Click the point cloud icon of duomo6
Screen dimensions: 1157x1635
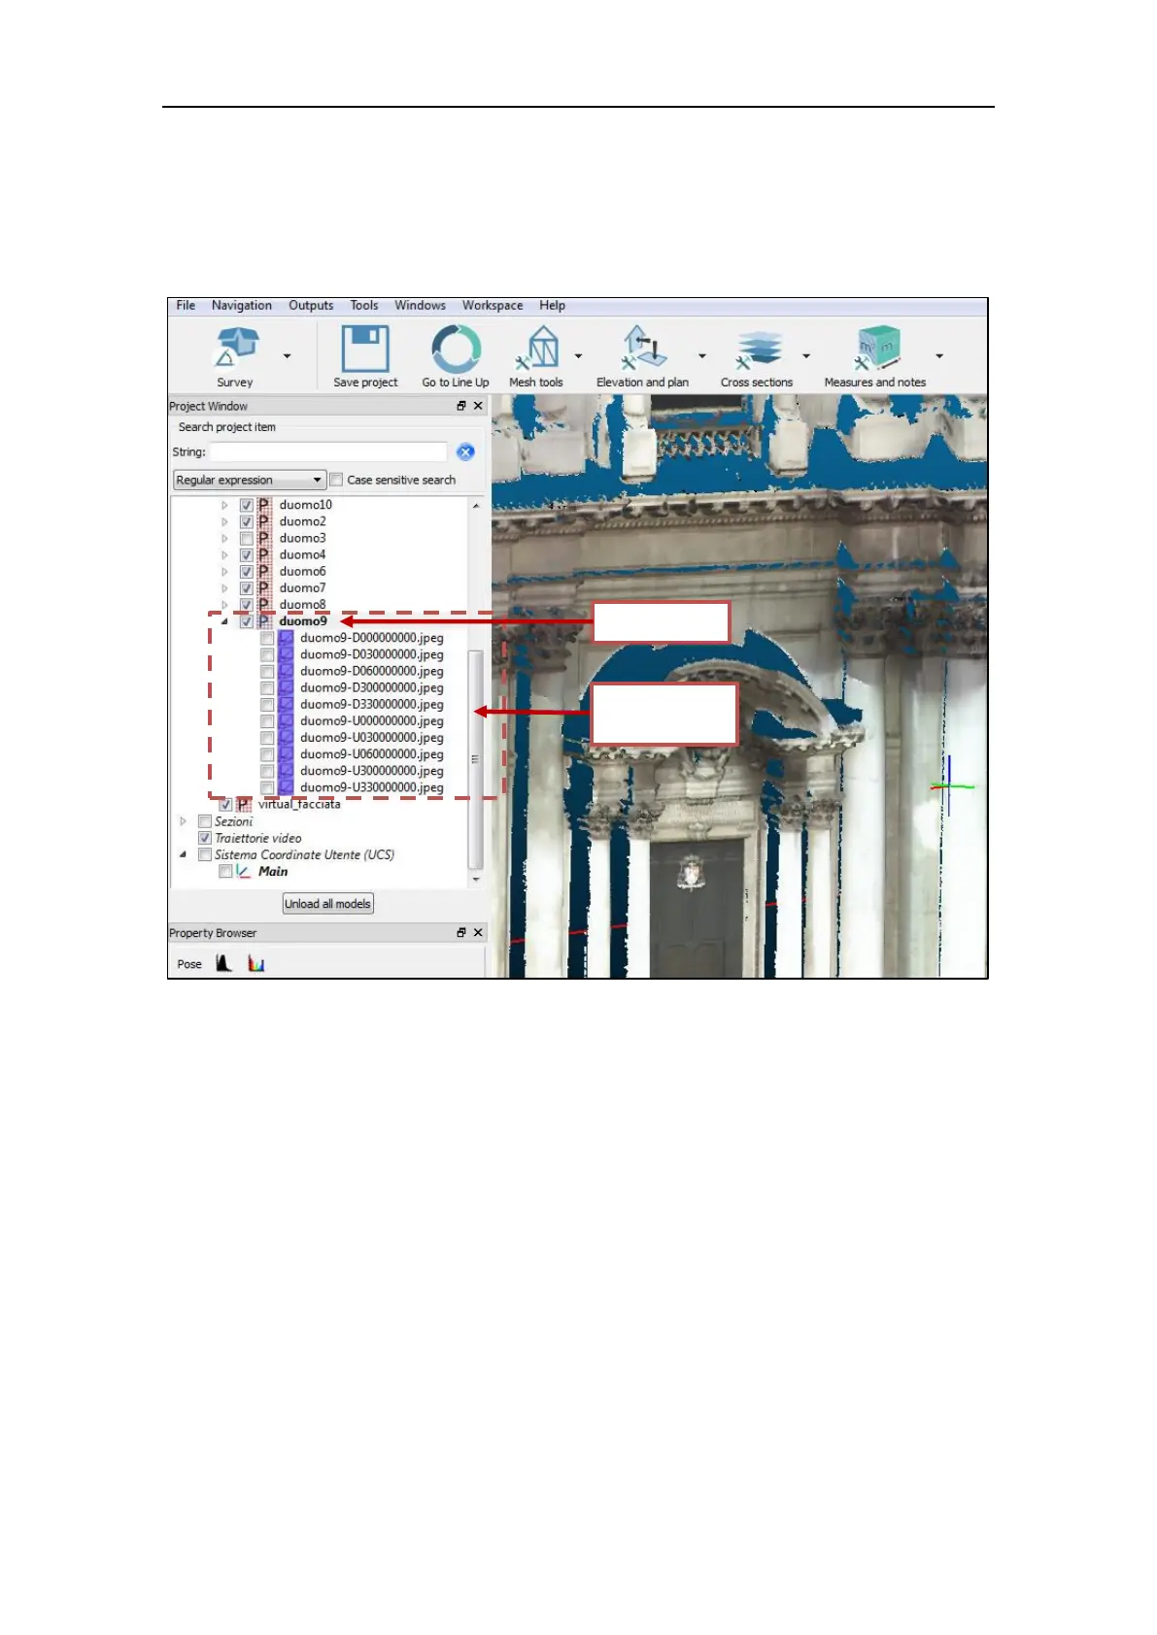(264, 571)
